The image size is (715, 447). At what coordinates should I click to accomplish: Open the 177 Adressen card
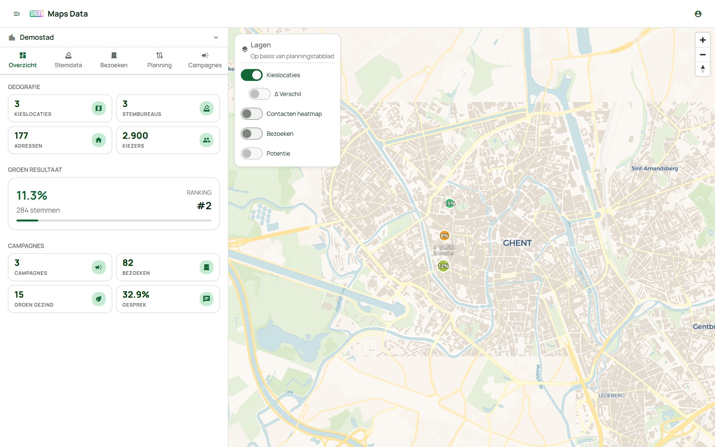pyautogui.click(x=60, y=140)
